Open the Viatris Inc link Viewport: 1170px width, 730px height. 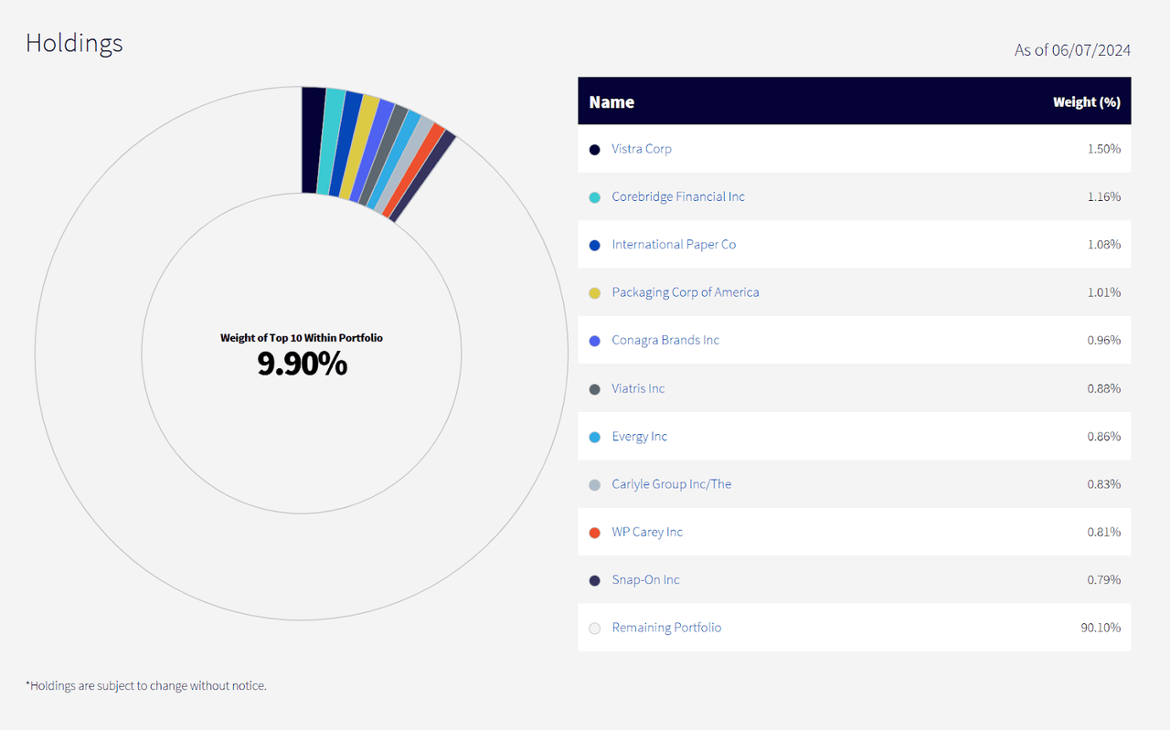pos(638,388)
